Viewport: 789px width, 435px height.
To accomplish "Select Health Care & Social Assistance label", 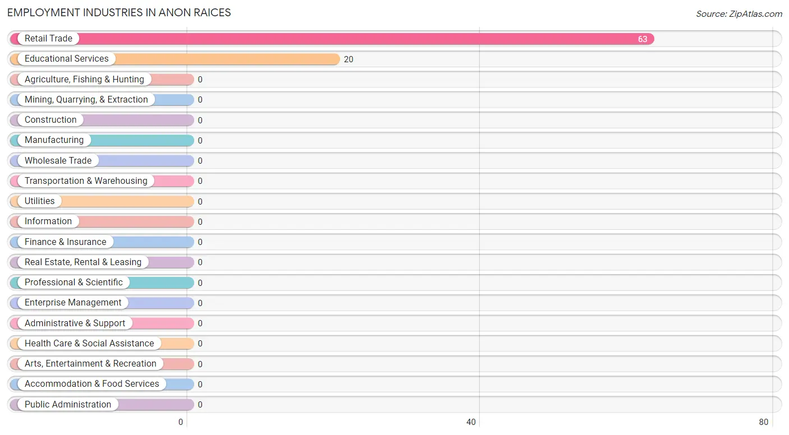I will pyautogui.click(x=89, y=343).
